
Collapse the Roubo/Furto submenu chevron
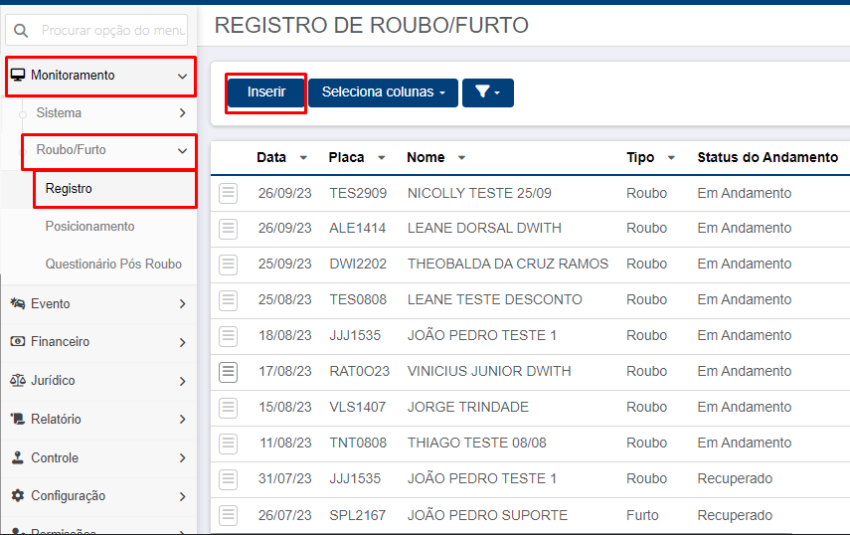pos(183,151)
